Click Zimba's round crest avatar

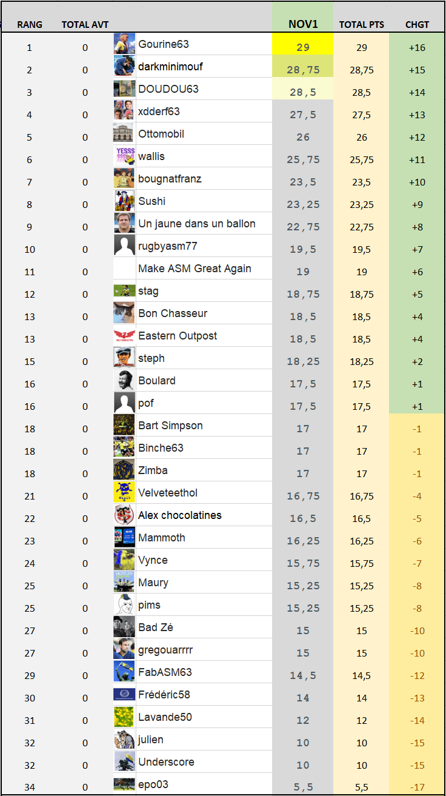124,470
